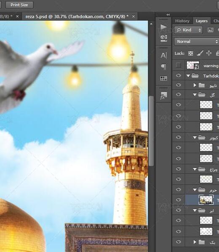Viewport: 219px width, 252px height.
Task: Select the کبوتر group name
Action: 214,138
